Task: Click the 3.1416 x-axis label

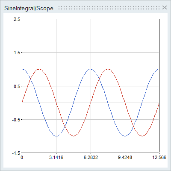Action: click(56, 157)
